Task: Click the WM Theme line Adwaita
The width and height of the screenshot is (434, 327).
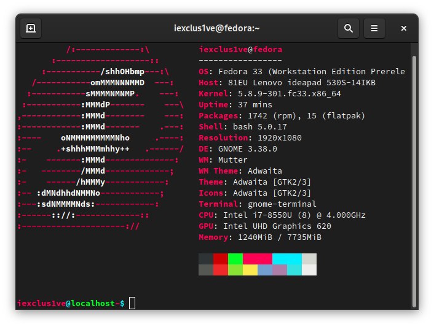Action: [240, 171]
